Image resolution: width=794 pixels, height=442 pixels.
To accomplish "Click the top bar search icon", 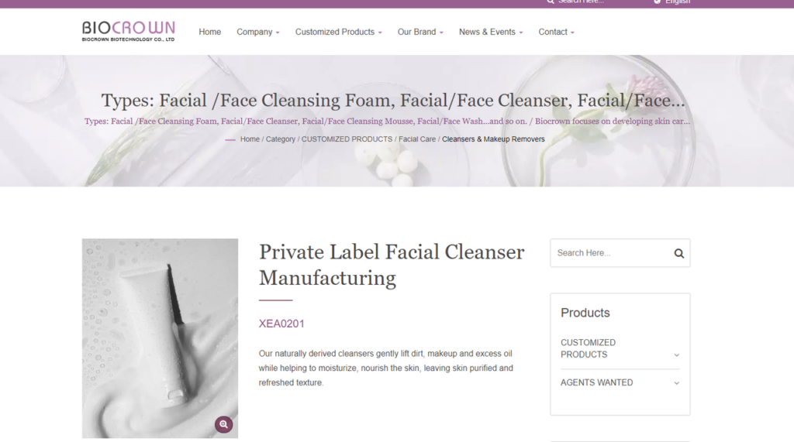I will pos(551,2).
